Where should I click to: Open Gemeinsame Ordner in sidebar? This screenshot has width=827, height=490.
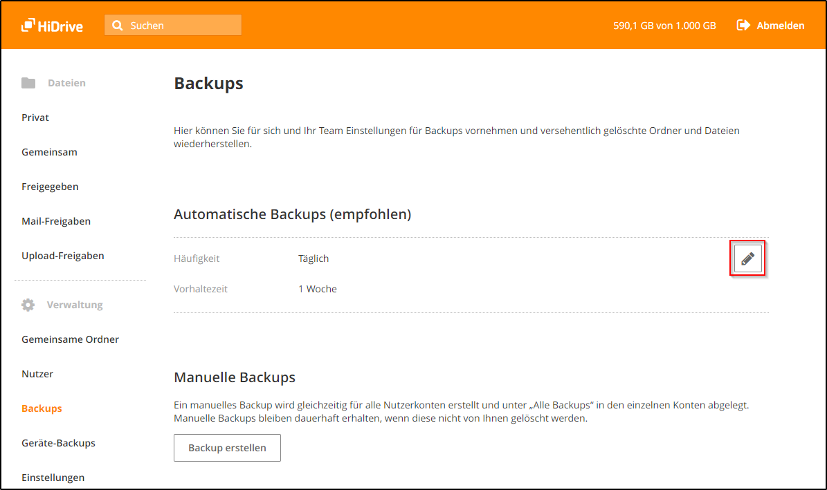tap(70, 339)
